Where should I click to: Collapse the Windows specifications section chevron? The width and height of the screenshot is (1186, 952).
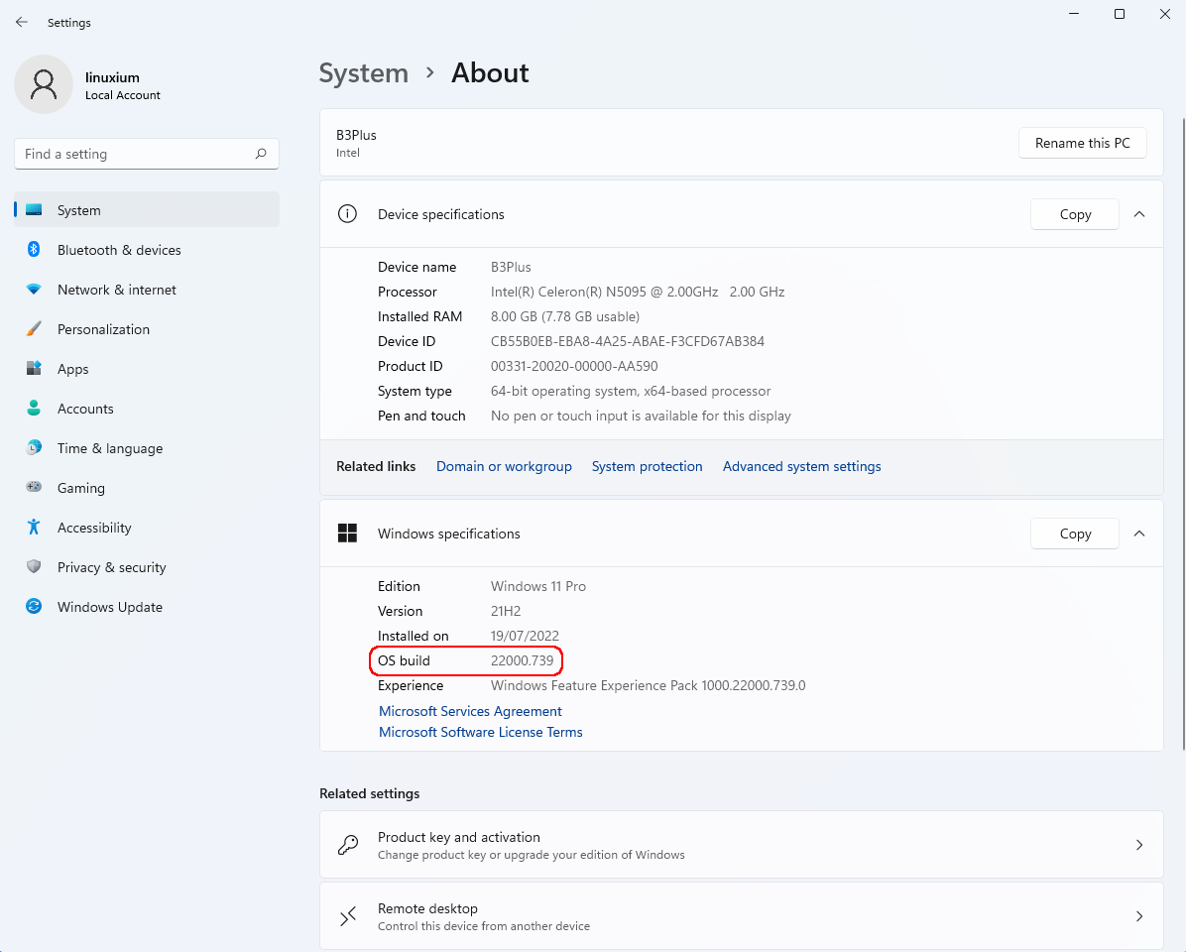1139,534
